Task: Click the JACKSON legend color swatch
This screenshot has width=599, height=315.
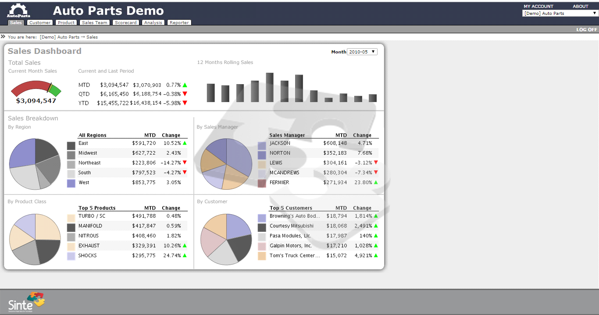Action: (262, 145)
